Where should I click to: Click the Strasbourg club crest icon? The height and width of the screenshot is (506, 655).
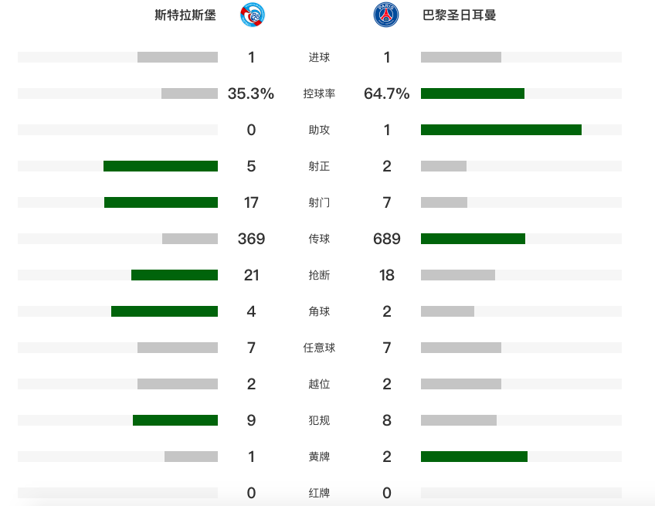(x=253, y=15)
